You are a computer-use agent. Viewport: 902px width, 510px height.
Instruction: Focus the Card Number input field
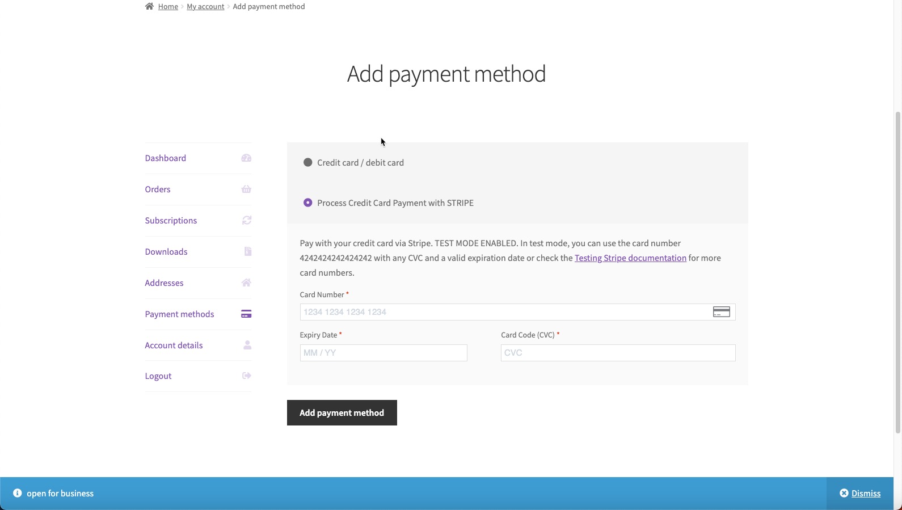(517, 312)
